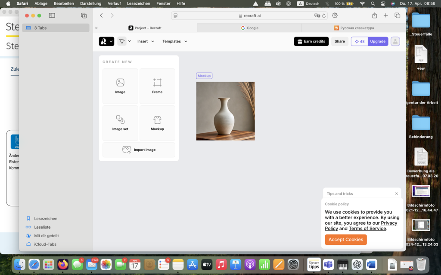Close the Project - Recraft tab
441x275 pixels.
point(96,28)
